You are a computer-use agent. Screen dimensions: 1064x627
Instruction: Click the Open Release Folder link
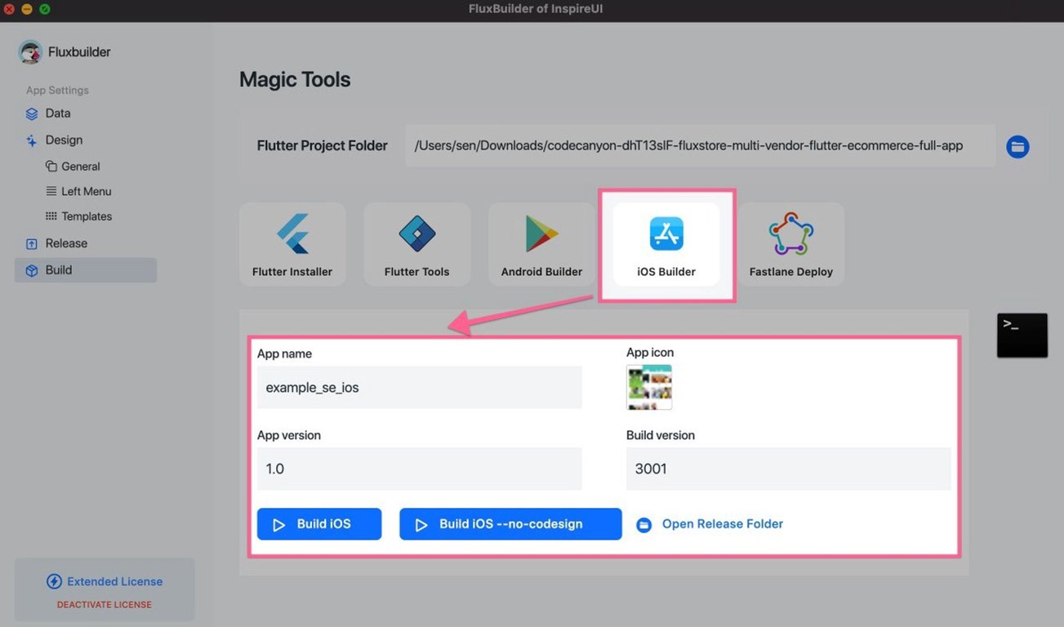point(723,524)
